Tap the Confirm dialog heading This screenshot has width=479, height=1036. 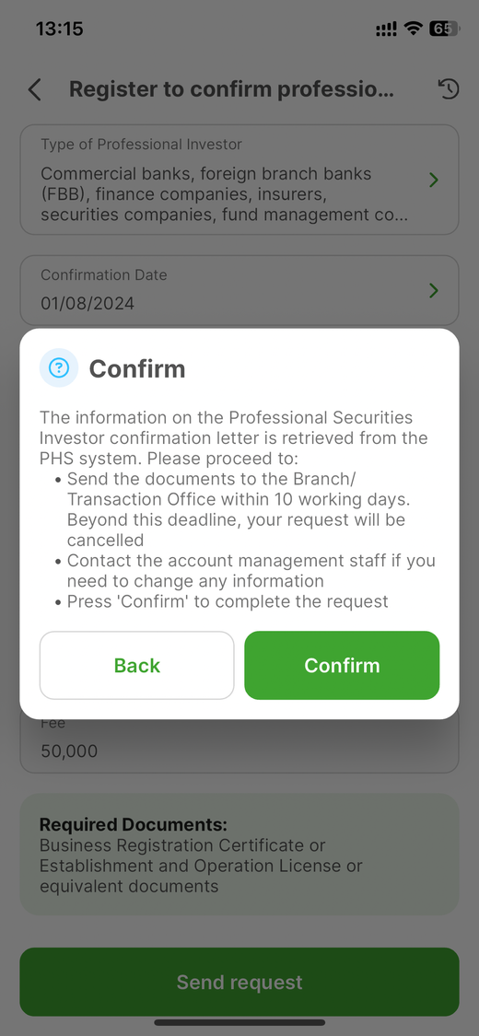[x=137, y=368]
